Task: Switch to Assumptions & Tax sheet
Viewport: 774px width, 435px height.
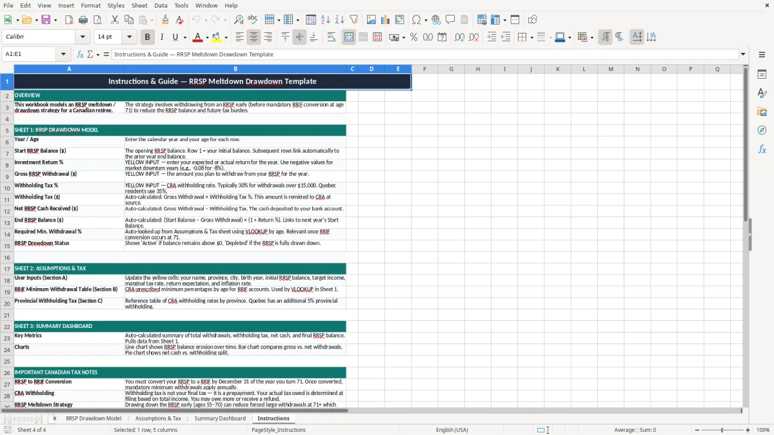Action: click(158, 418)
